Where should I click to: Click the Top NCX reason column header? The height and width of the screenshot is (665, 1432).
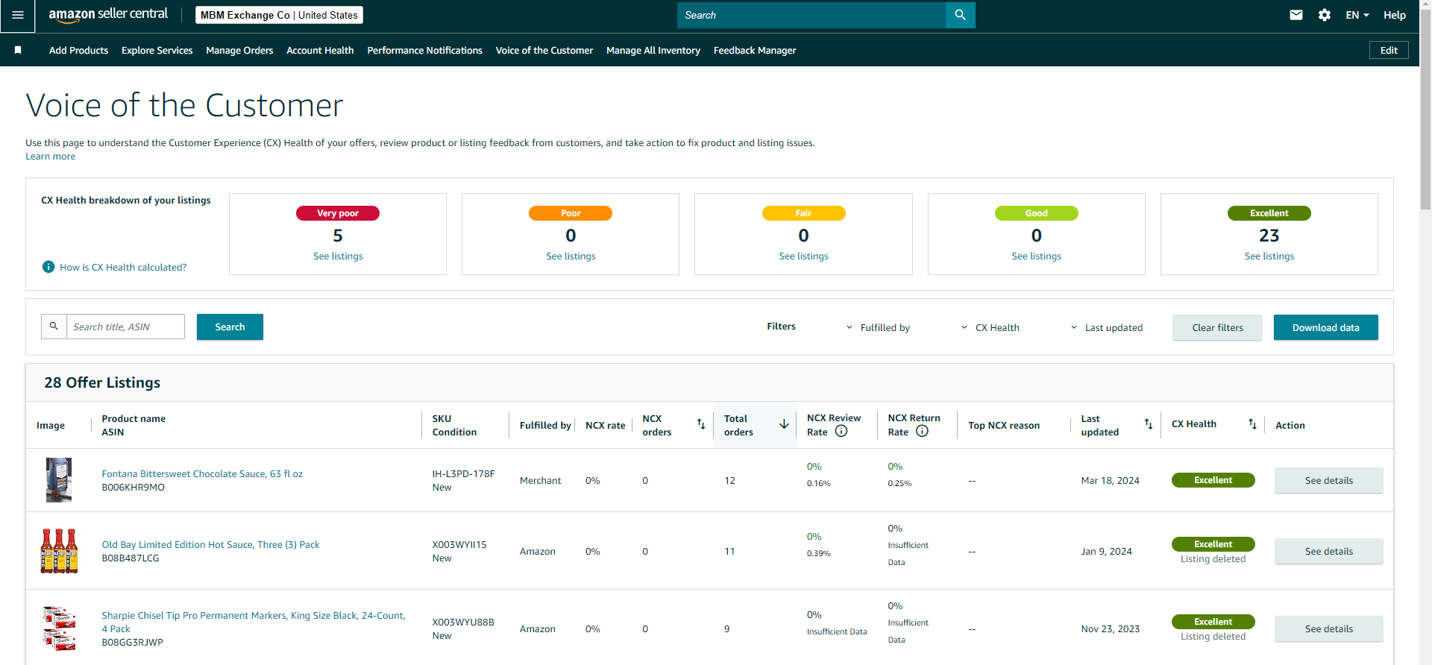(x=1004, y=425)
